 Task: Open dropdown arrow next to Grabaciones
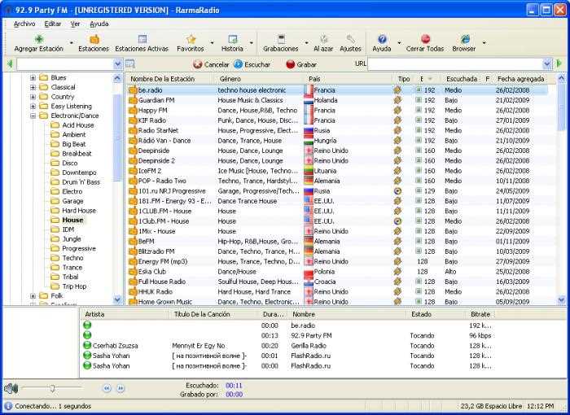pos(306,43)
